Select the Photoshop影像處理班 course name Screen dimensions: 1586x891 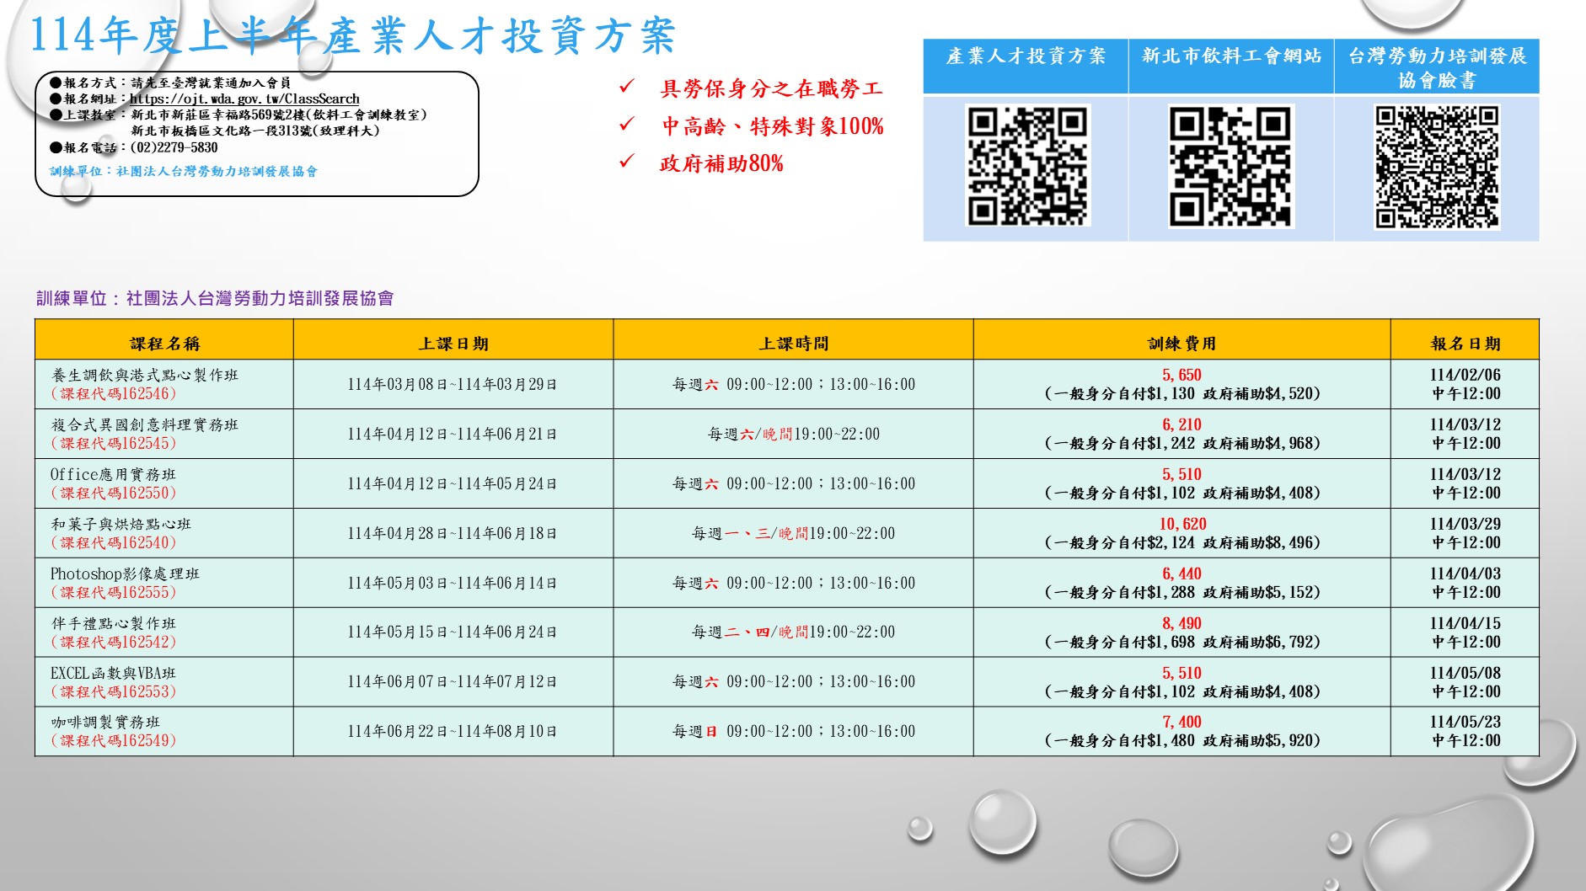point(125,574)
